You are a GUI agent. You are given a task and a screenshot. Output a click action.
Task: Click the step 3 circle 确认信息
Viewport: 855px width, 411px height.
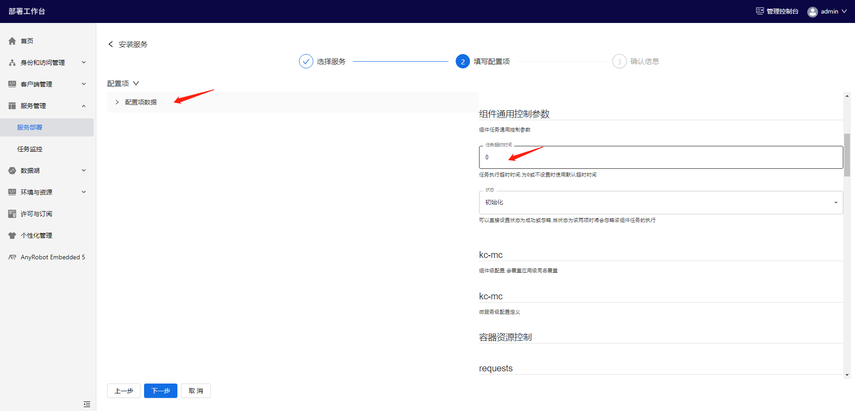(620, 61)
